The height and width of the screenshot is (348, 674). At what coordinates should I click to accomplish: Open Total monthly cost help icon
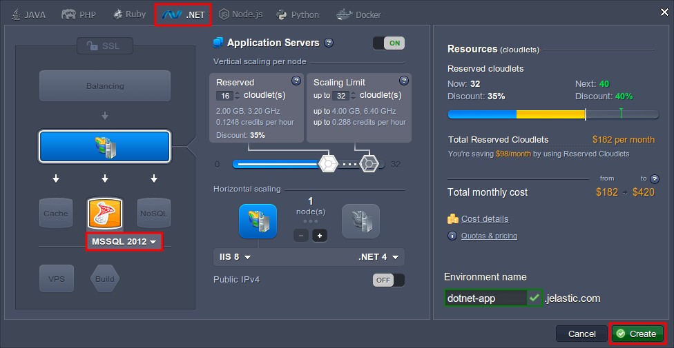(654, 179)
